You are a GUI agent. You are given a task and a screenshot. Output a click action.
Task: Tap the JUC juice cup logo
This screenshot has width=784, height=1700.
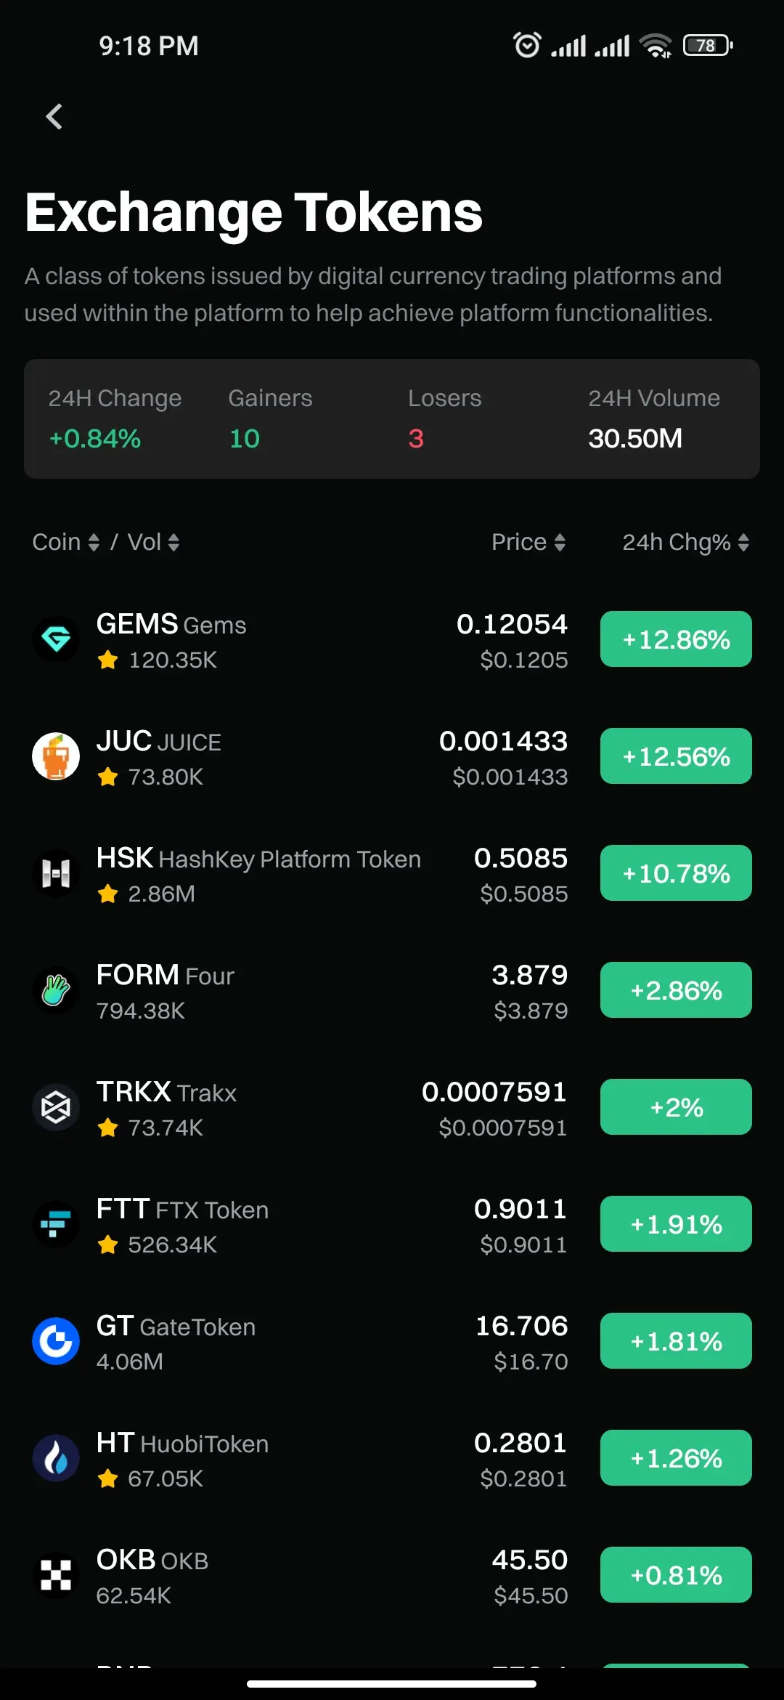coord(56,756)
